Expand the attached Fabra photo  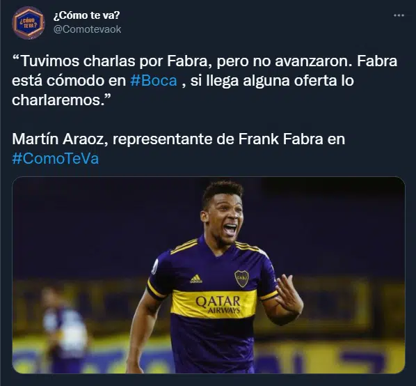pyautogui.click(x=209, y=275)
